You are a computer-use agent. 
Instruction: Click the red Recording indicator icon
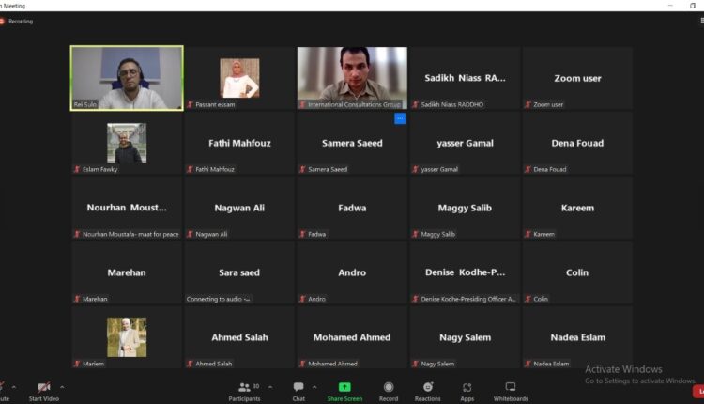(3, 21)
